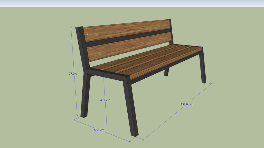Image resolution: width=264 pixels, height=148 pixels.
Task: Click the 77.0 cm height dimension label
Action: pos(74,74)
